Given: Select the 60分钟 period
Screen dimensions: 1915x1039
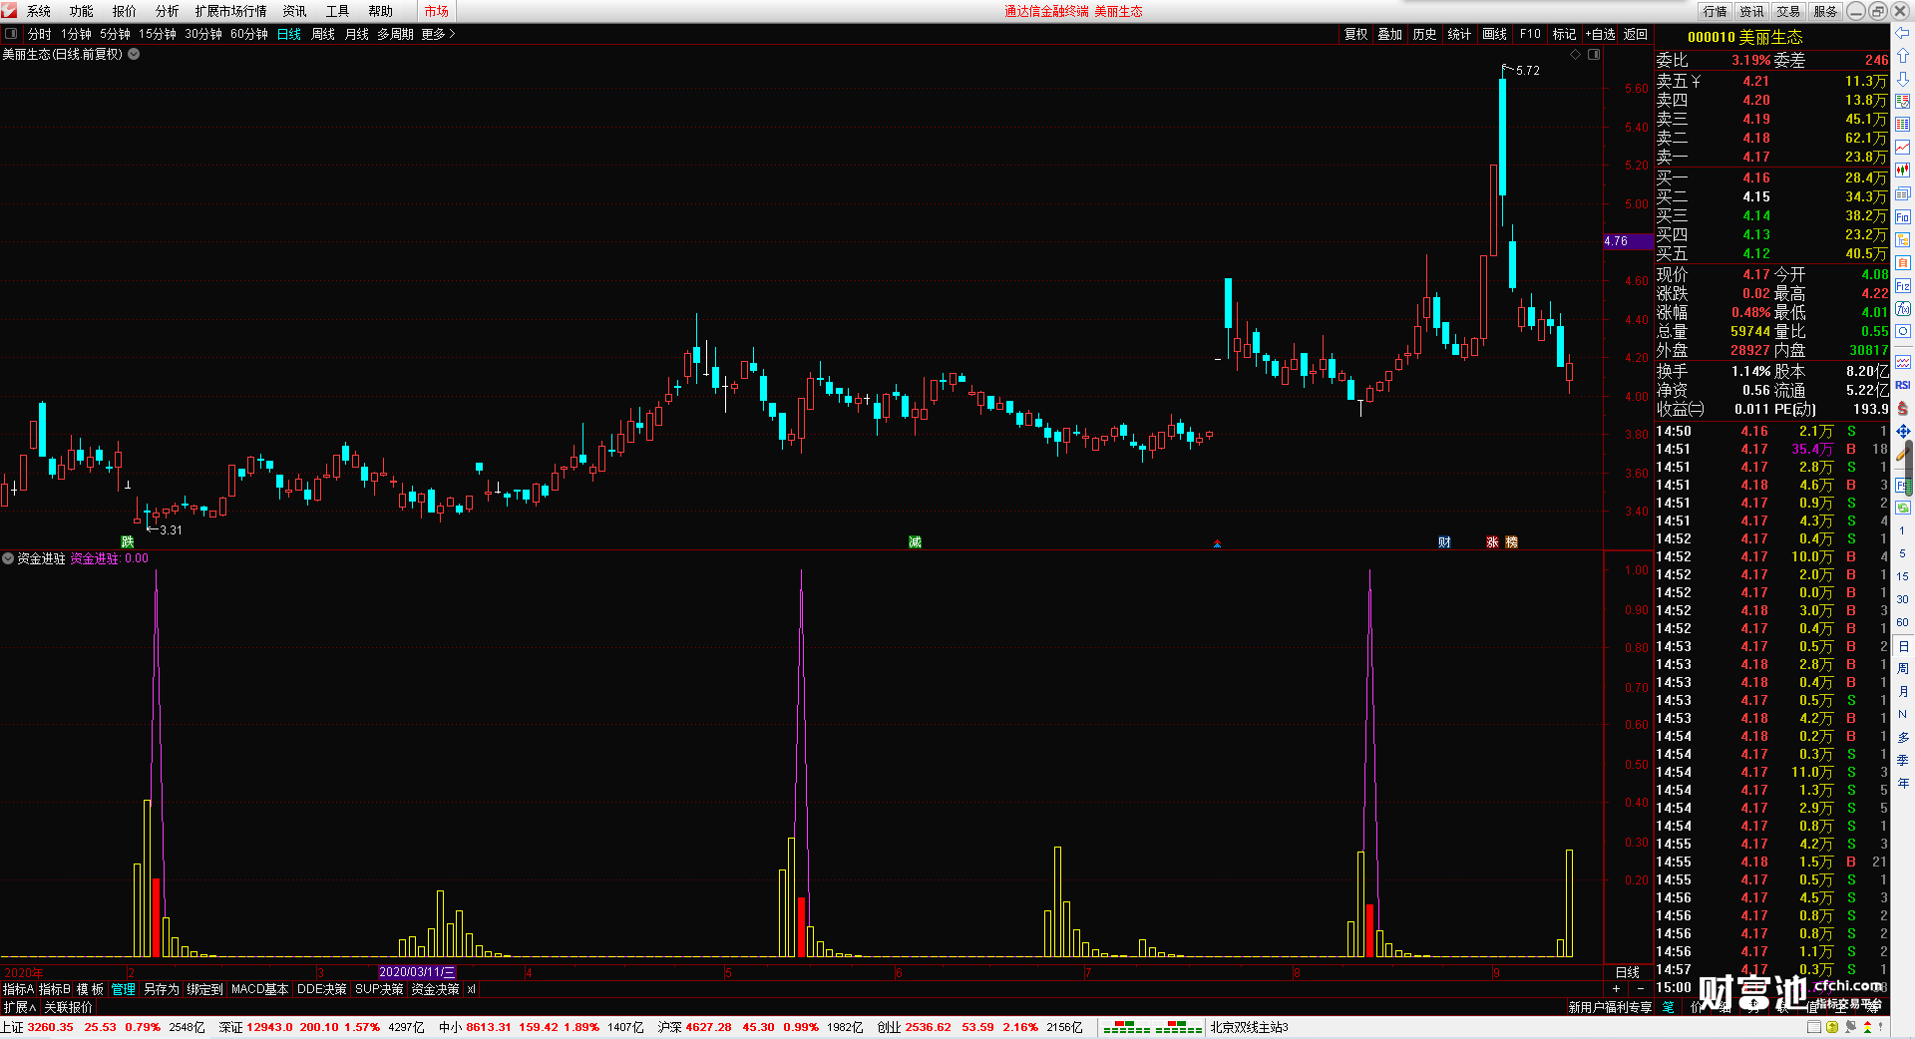Looking at the screenshot, I should tap(249, 34).
